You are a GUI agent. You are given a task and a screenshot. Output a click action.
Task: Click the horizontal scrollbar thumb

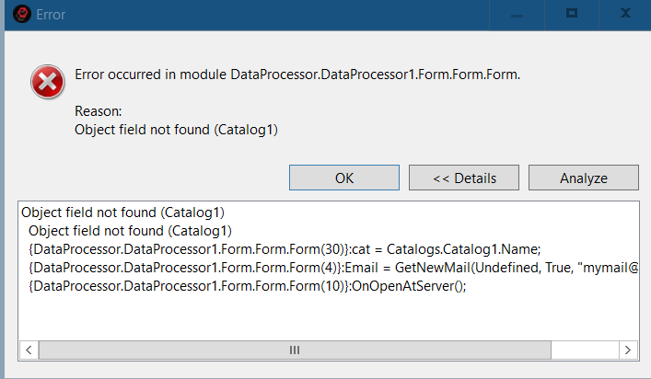coord(295,350)
